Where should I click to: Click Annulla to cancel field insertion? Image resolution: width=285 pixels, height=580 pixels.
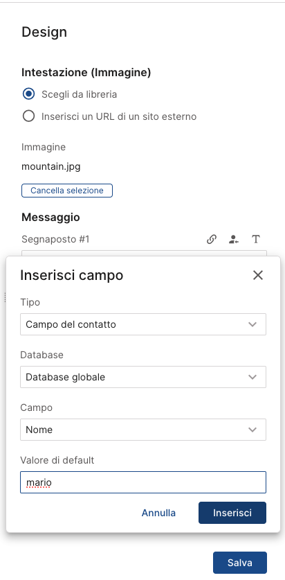click(x=158, y=513)
